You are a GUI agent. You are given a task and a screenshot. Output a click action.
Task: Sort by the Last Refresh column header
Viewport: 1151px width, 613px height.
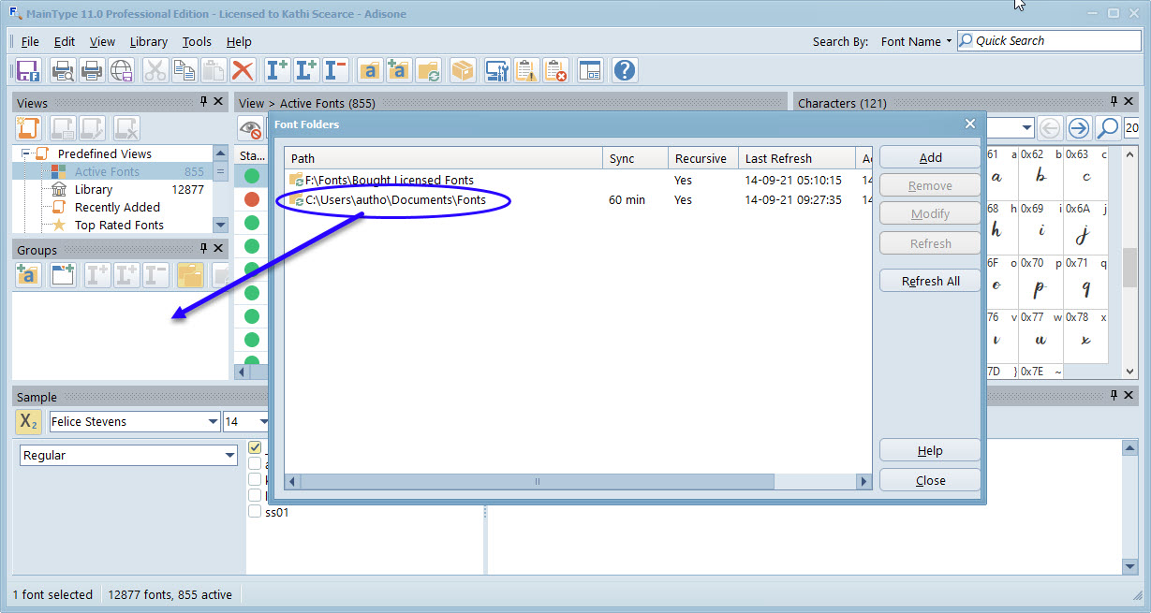[x=797, y=158]
